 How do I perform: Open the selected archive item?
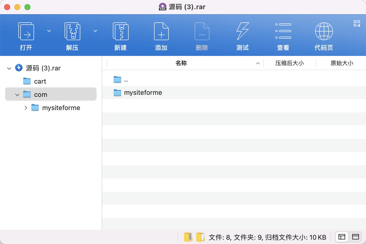[x=26, y=36]
